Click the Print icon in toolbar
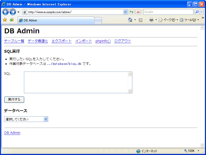The height and width of the screenshot is (155, 206). coord(151,20)
